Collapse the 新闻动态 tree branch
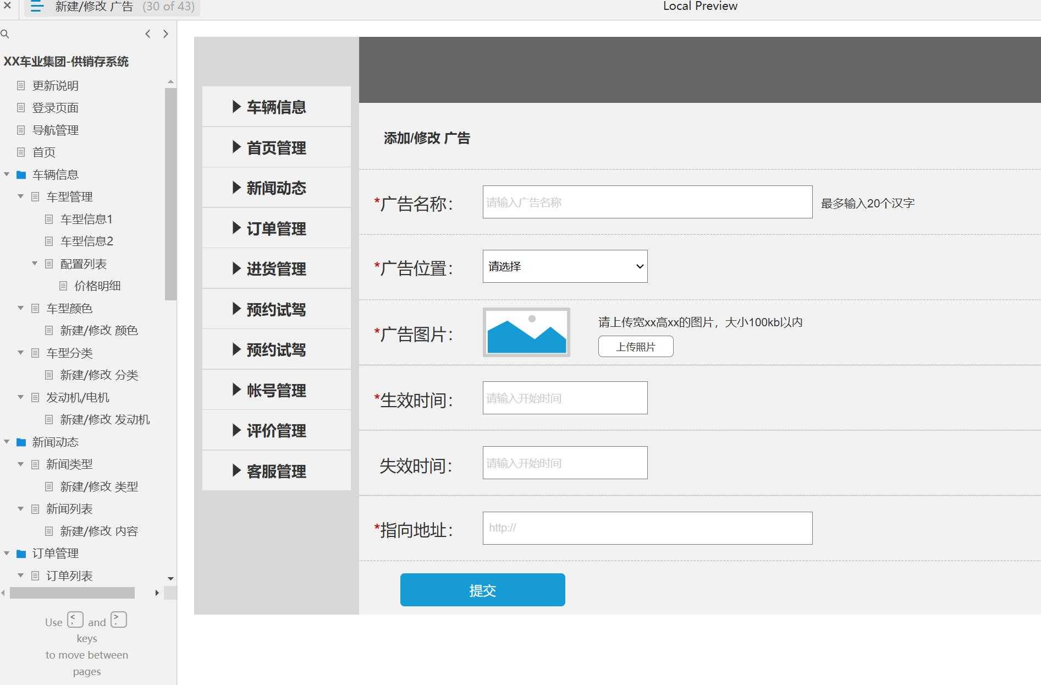 (x=7, y=442)
